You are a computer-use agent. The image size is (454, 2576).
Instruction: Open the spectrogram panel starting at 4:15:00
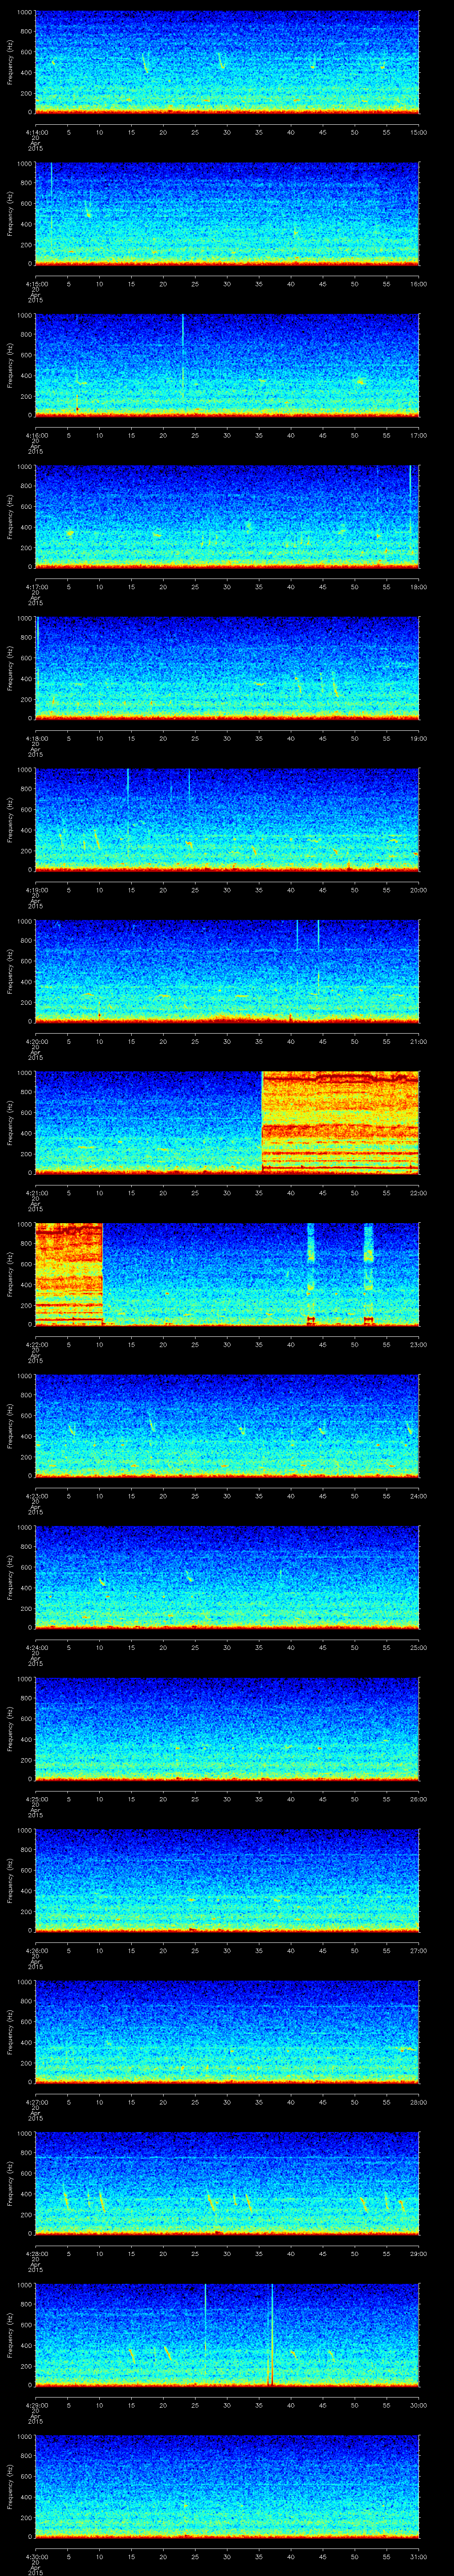tap(227, 214)
